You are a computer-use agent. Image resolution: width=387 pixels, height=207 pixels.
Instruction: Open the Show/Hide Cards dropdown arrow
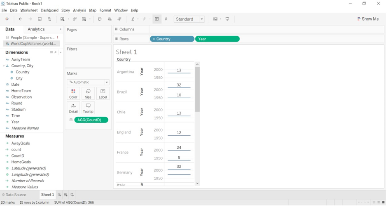pyautogui.click(x=220, y=19)
